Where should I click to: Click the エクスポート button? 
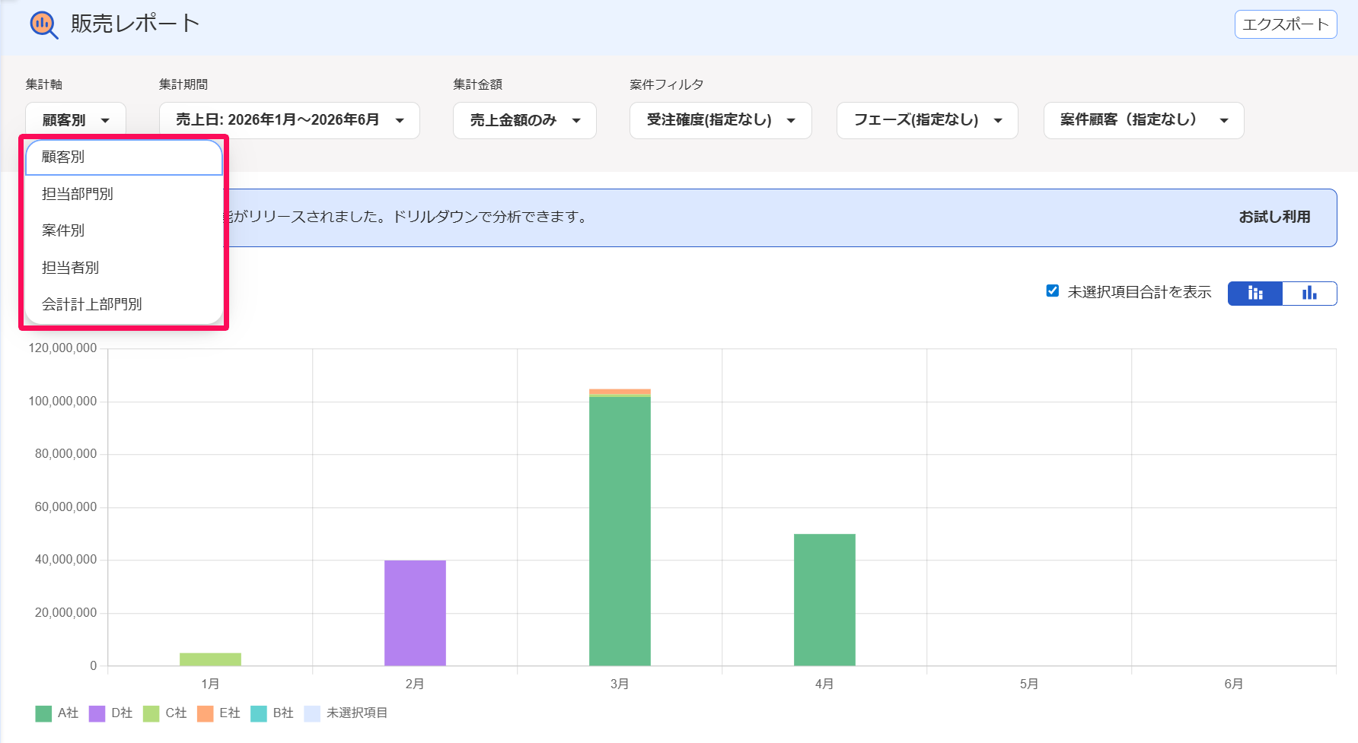point(1285,24)
